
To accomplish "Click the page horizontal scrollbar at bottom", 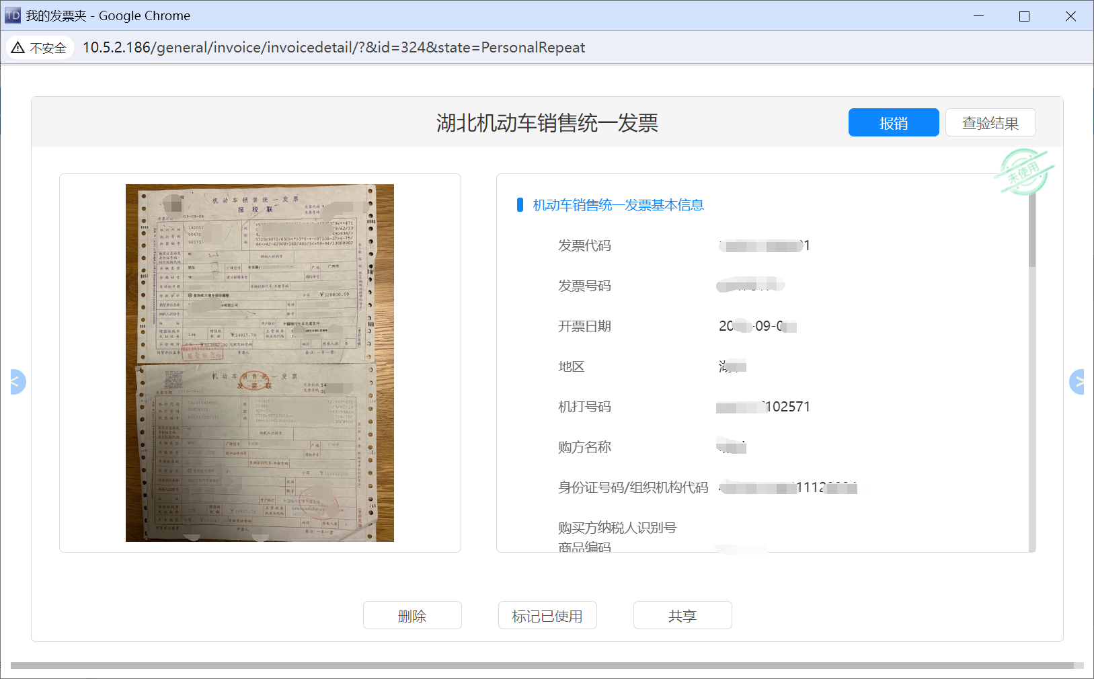I will [542, 666].
